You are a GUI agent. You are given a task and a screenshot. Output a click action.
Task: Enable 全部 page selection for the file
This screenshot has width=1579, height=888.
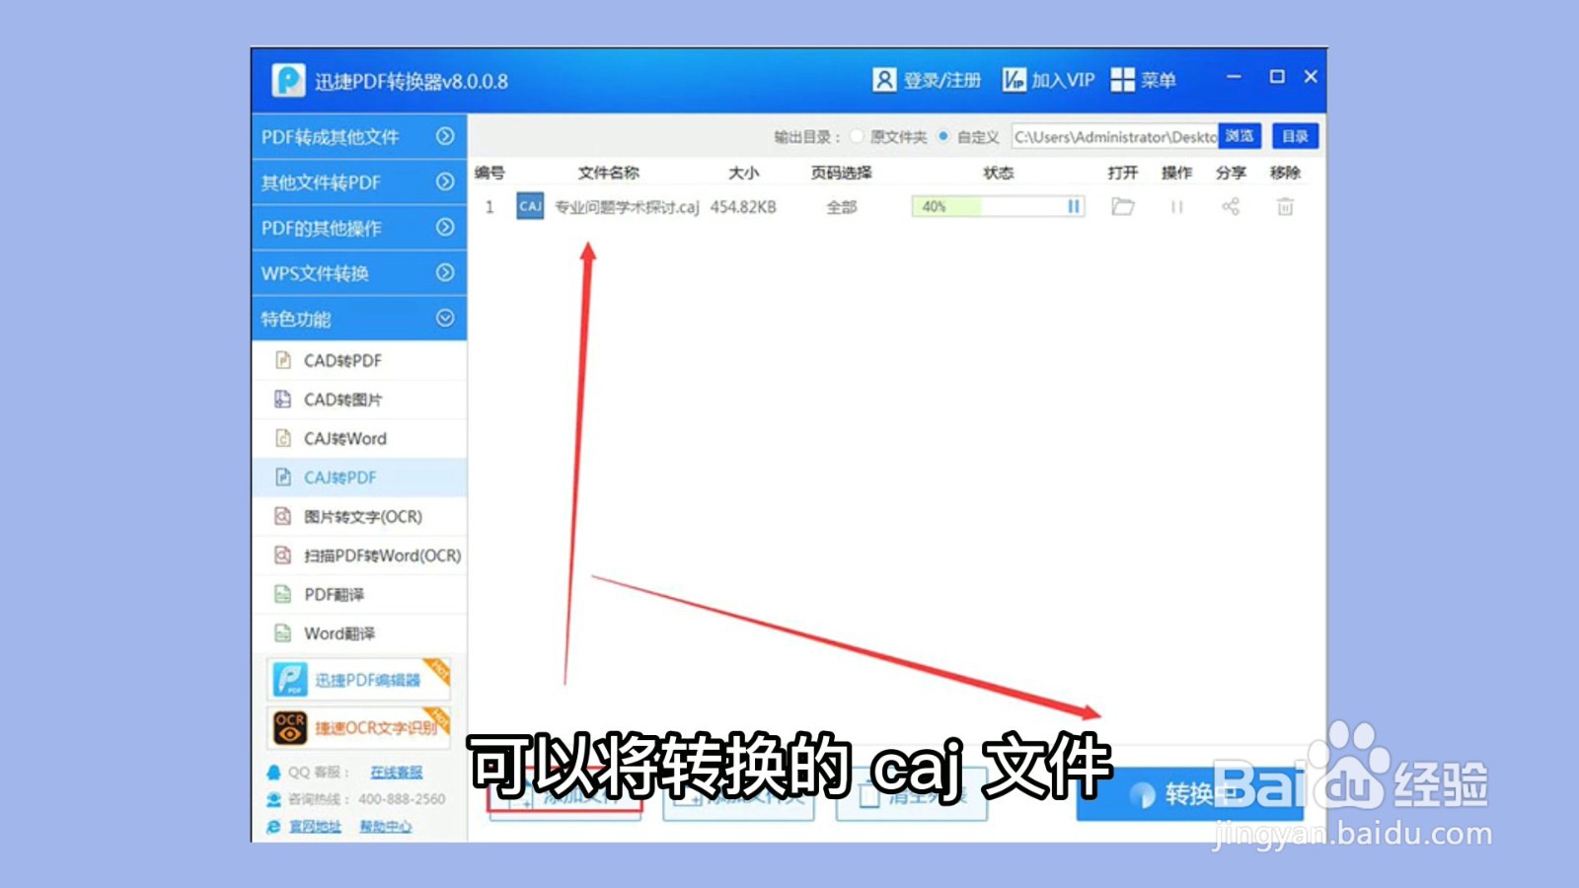coord(841,206)
